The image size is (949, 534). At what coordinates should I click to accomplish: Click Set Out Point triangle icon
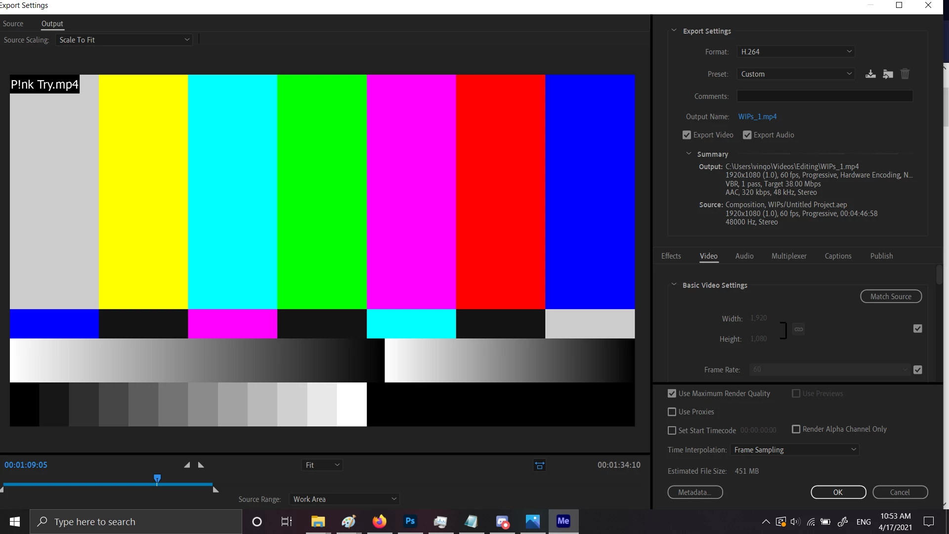click(x=201, y=465)
